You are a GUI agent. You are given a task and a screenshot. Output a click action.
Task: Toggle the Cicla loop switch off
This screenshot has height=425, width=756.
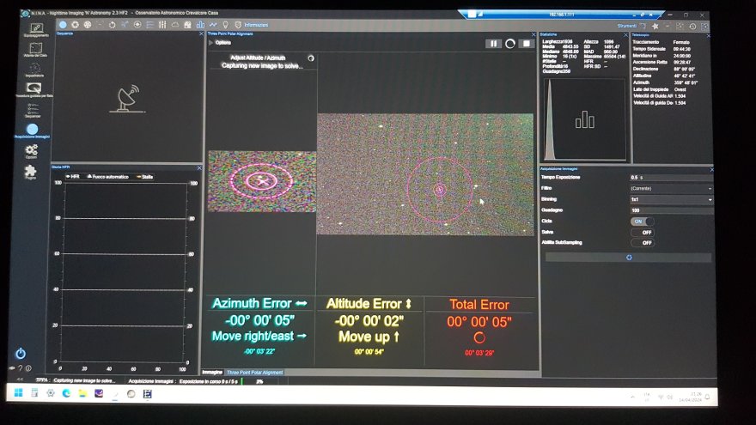coord(642,221)
